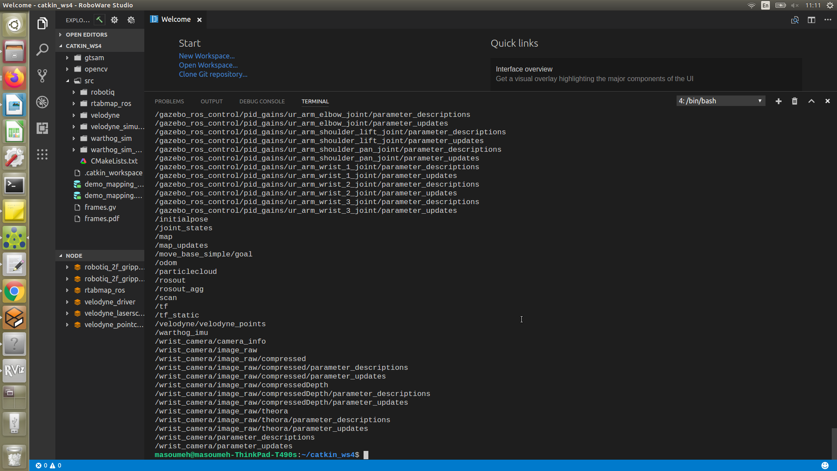Click the build hammer icon in Explorer header
Viewport: 837px width, 471px height.
99,20
